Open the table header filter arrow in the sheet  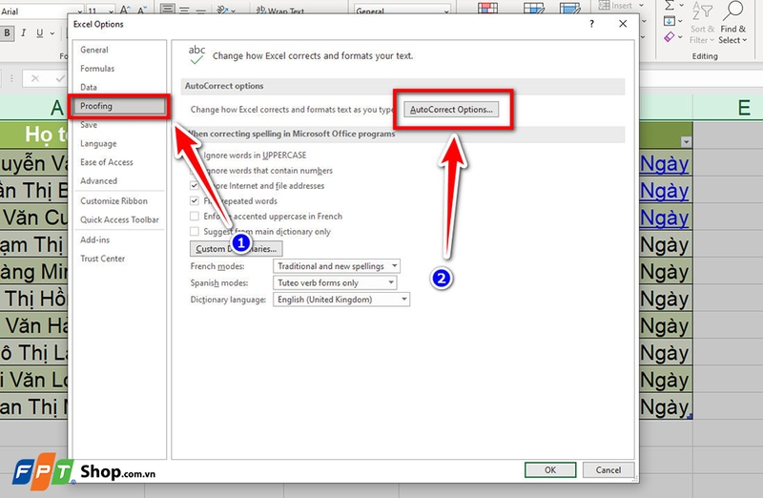tap(686, 141)
